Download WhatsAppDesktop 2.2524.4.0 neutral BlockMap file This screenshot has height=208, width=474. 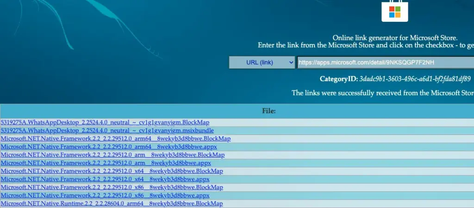(105, 122)
